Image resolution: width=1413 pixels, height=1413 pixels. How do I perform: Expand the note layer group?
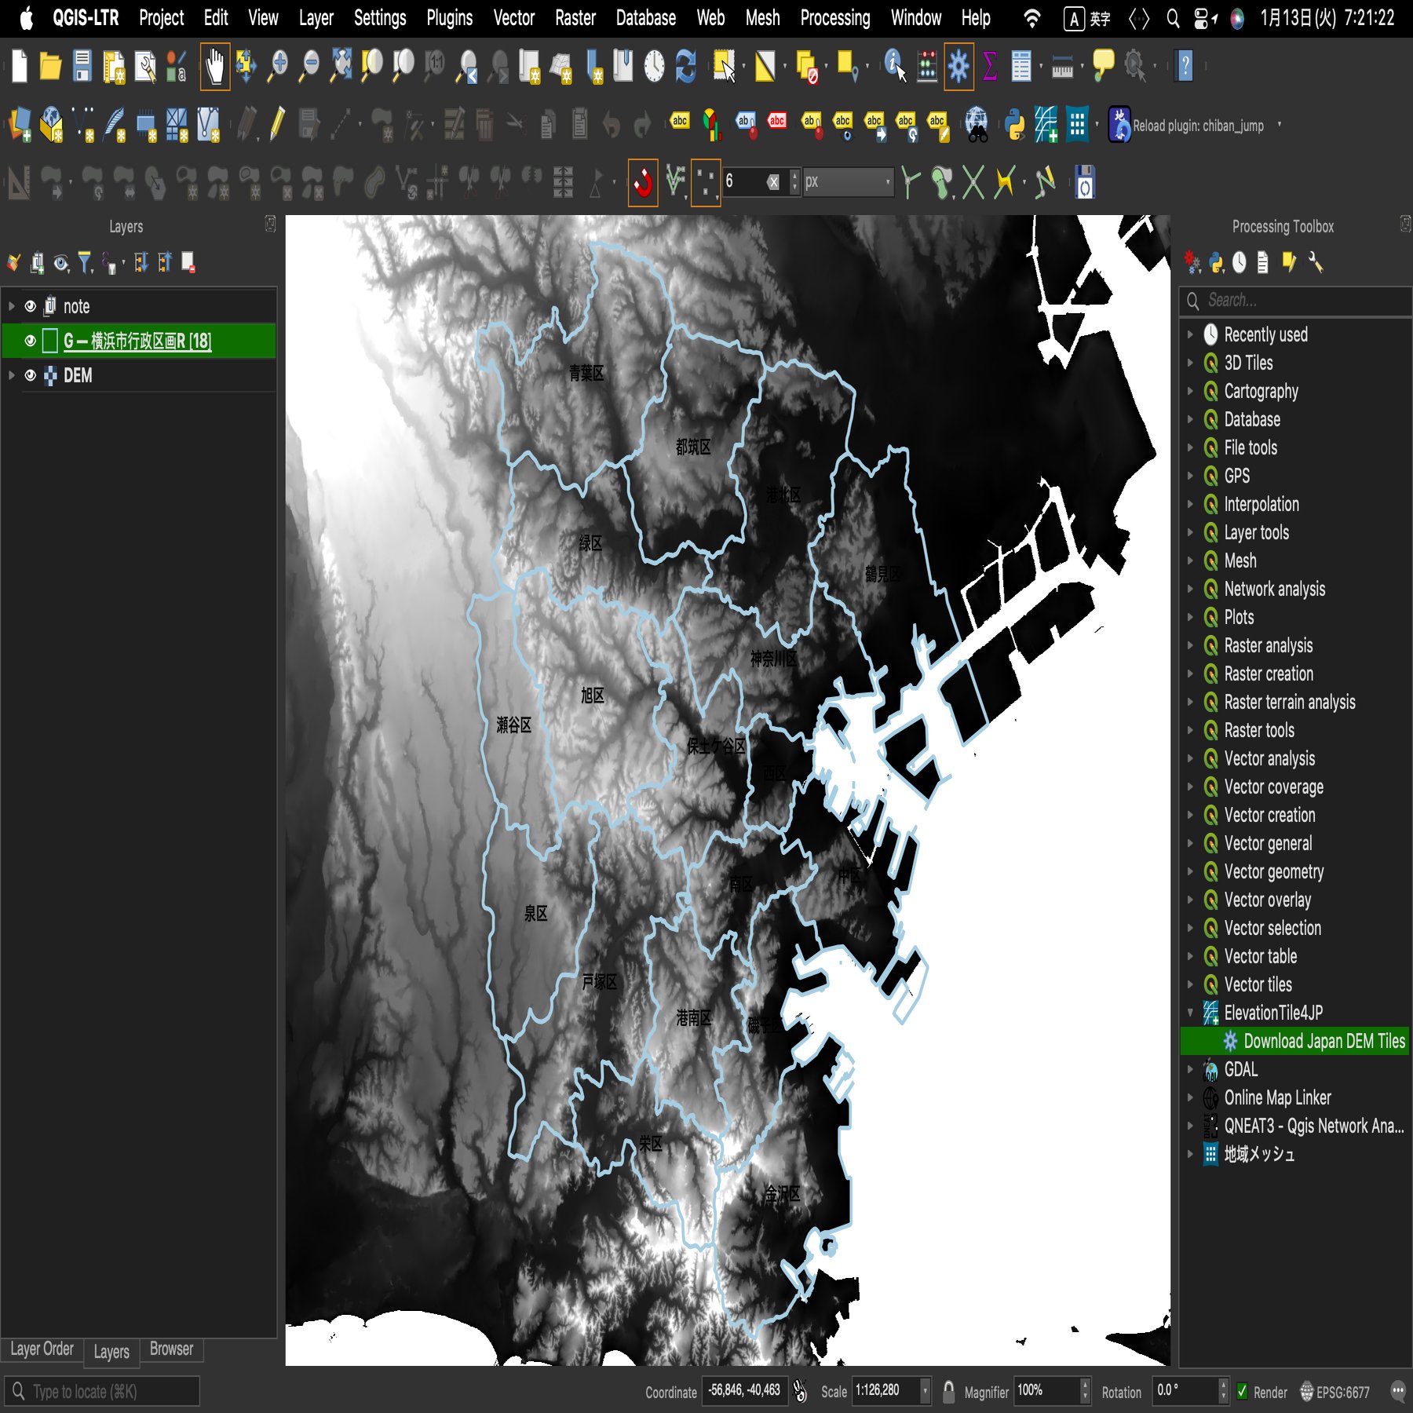click(x=11, y=306)
